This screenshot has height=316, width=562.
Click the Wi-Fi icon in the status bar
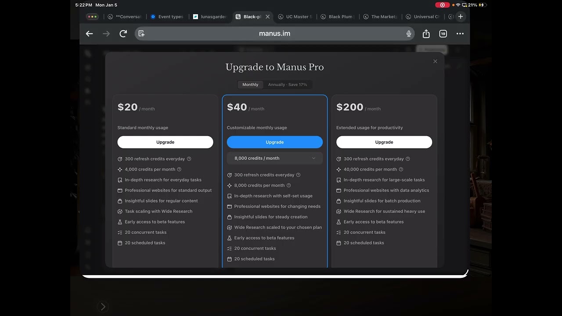458,5
